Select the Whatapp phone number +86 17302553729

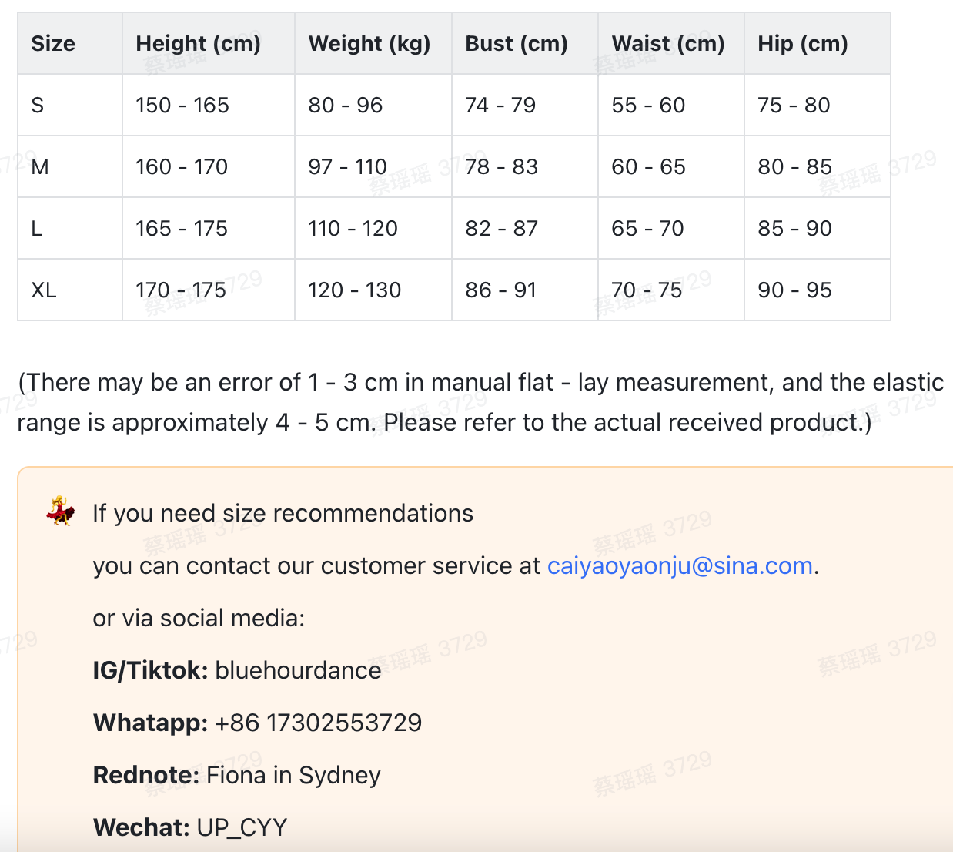coord(318,723)
